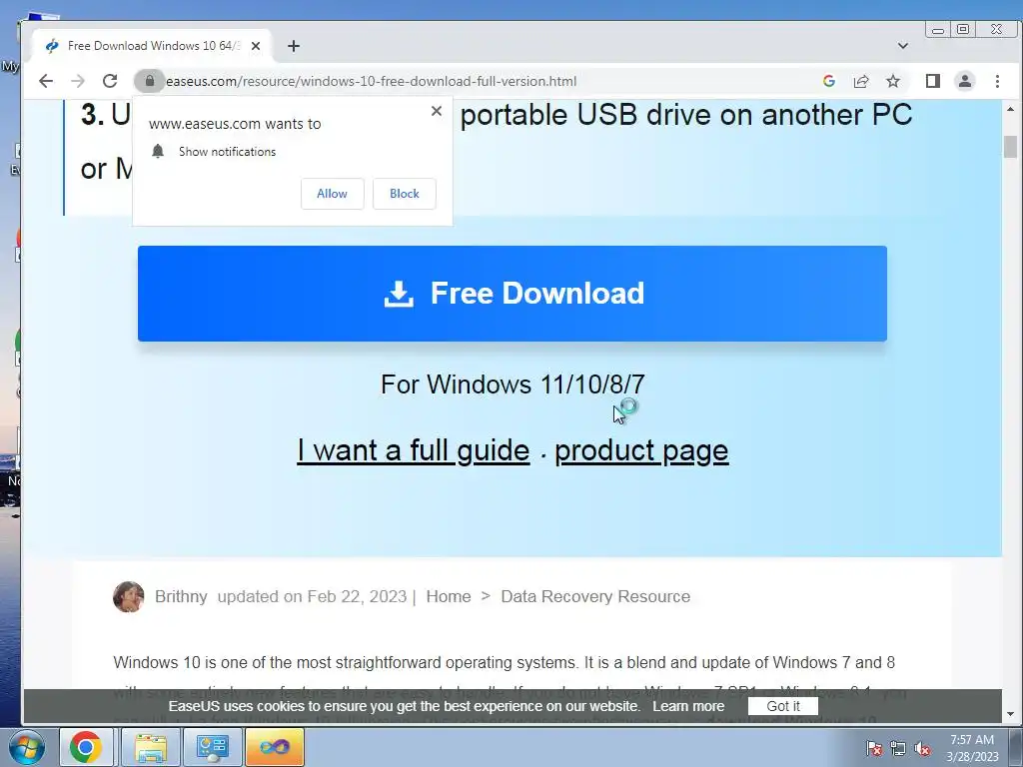Open Chrome's three-dot menu
Screen dimensions: 1023x767
coord(997,81)
